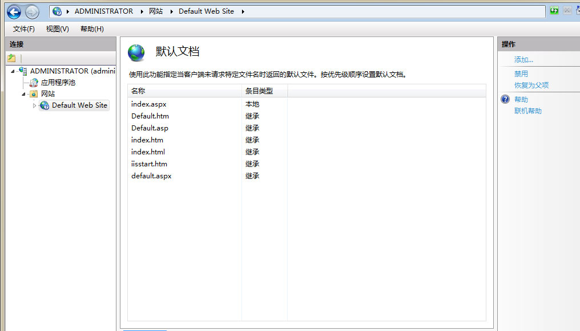The image size is (580, 331).
Task: Click the ADMINISTRATOR server icon in tree
Action: click(23, 71)
